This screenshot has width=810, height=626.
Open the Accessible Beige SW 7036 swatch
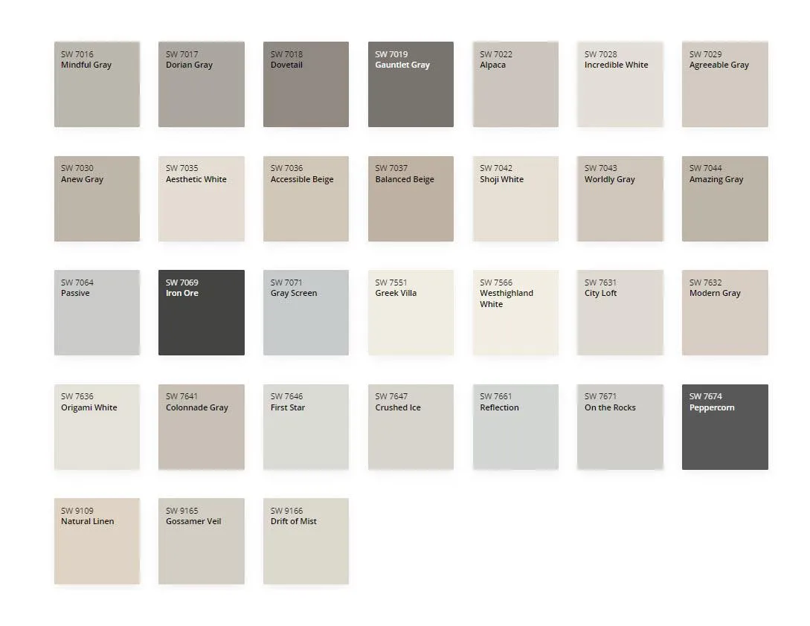point(306,199)
